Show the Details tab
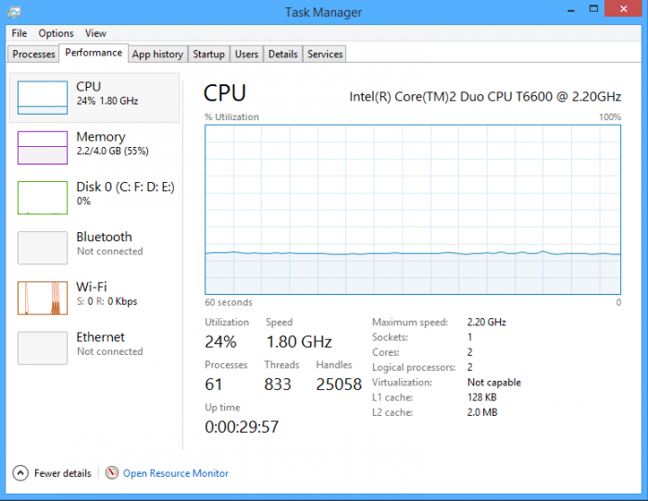Viewport: 648px width, 501px height. pyautogui.click(x=282, y=55)
